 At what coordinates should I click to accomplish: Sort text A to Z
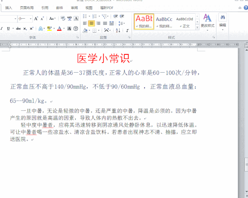coord(118,30)
